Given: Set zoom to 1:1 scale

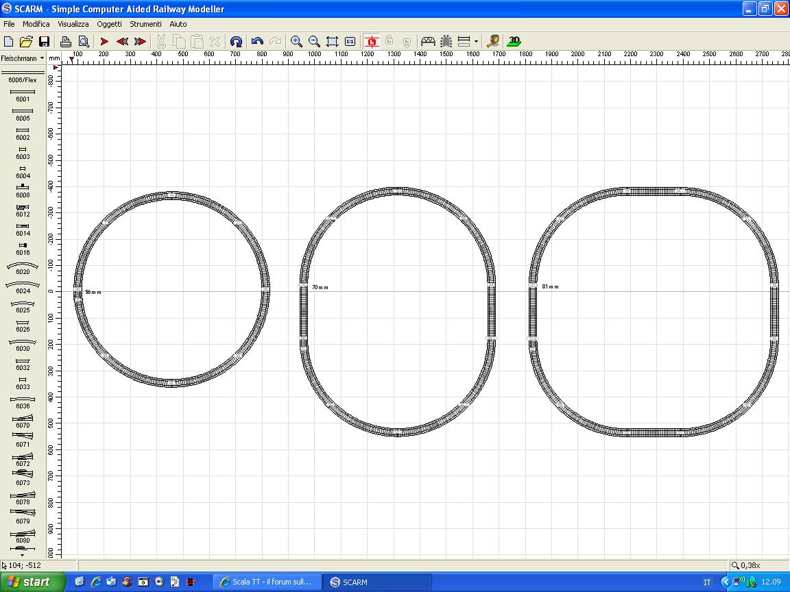Looking at the screenshot, I should (x=350, y=41).
